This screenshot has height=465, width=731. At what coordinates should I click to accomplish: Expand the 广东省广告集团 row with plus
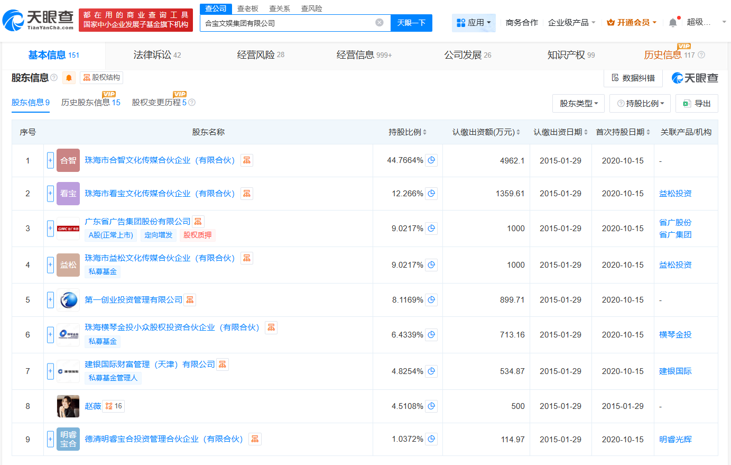click(x=50, y=229)
